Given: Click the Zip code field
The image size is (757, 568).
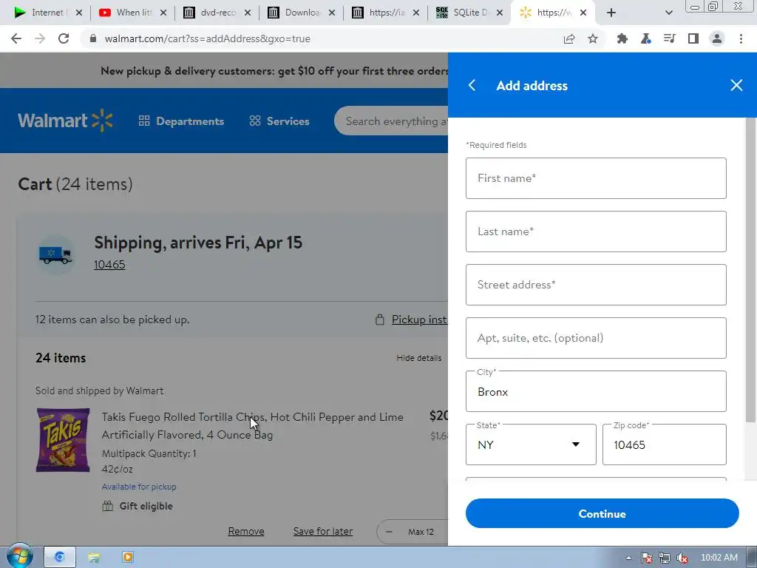Looking at the screenshot, I should click(665, 444).
